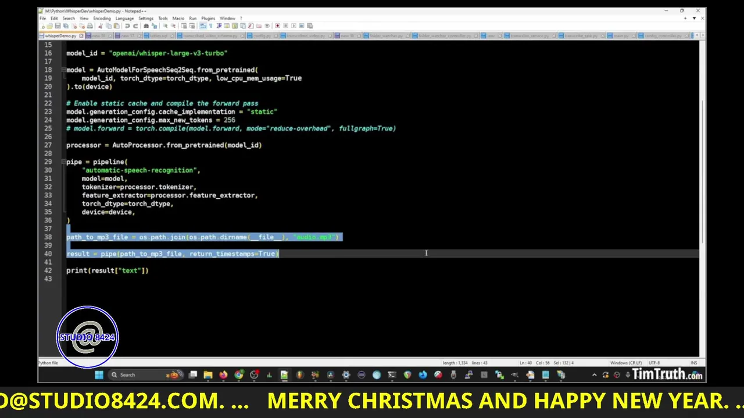Open the Search menu

69,18
